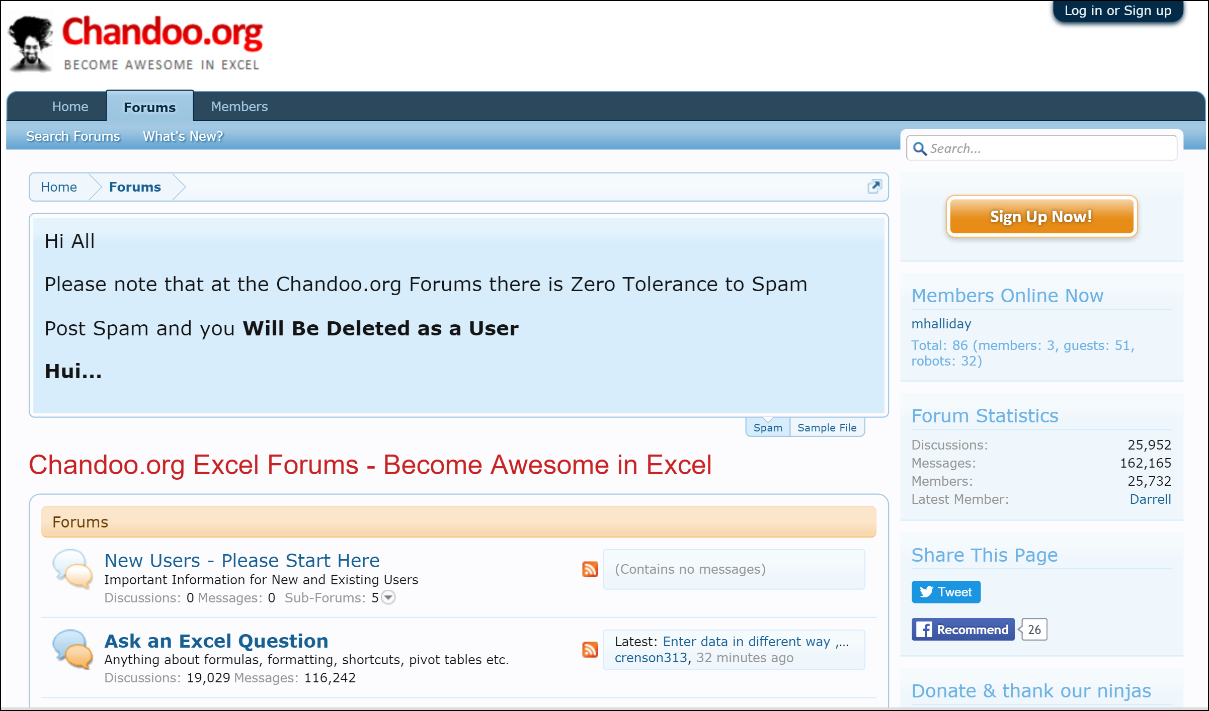Click the Share This Page heading
The width and height of the screenshot is (1209, 711).
[985, 555]
